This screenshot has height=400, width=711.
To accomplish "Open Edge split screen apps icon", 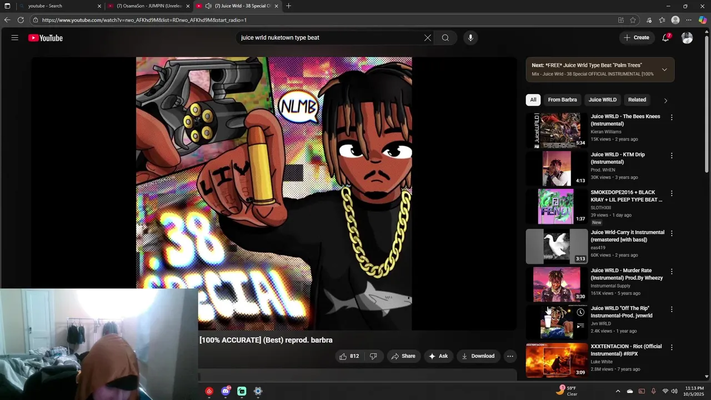I will click(x=620, y=20).
